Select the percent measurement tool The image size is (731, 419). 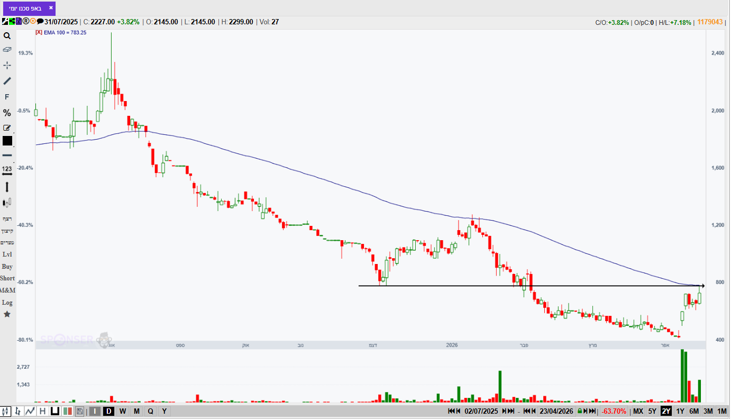[7, 113]
